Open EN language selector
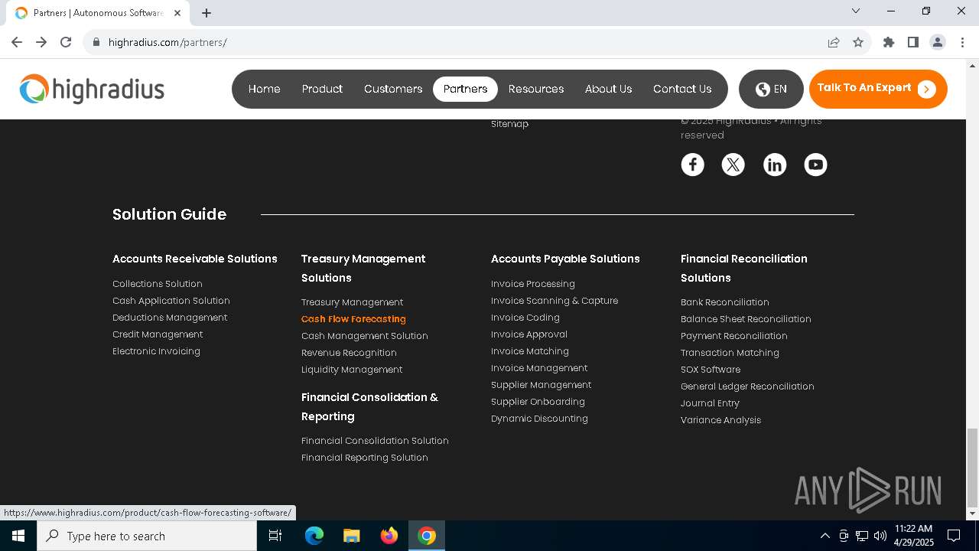 pyautogui.click(x=771, y=89)
